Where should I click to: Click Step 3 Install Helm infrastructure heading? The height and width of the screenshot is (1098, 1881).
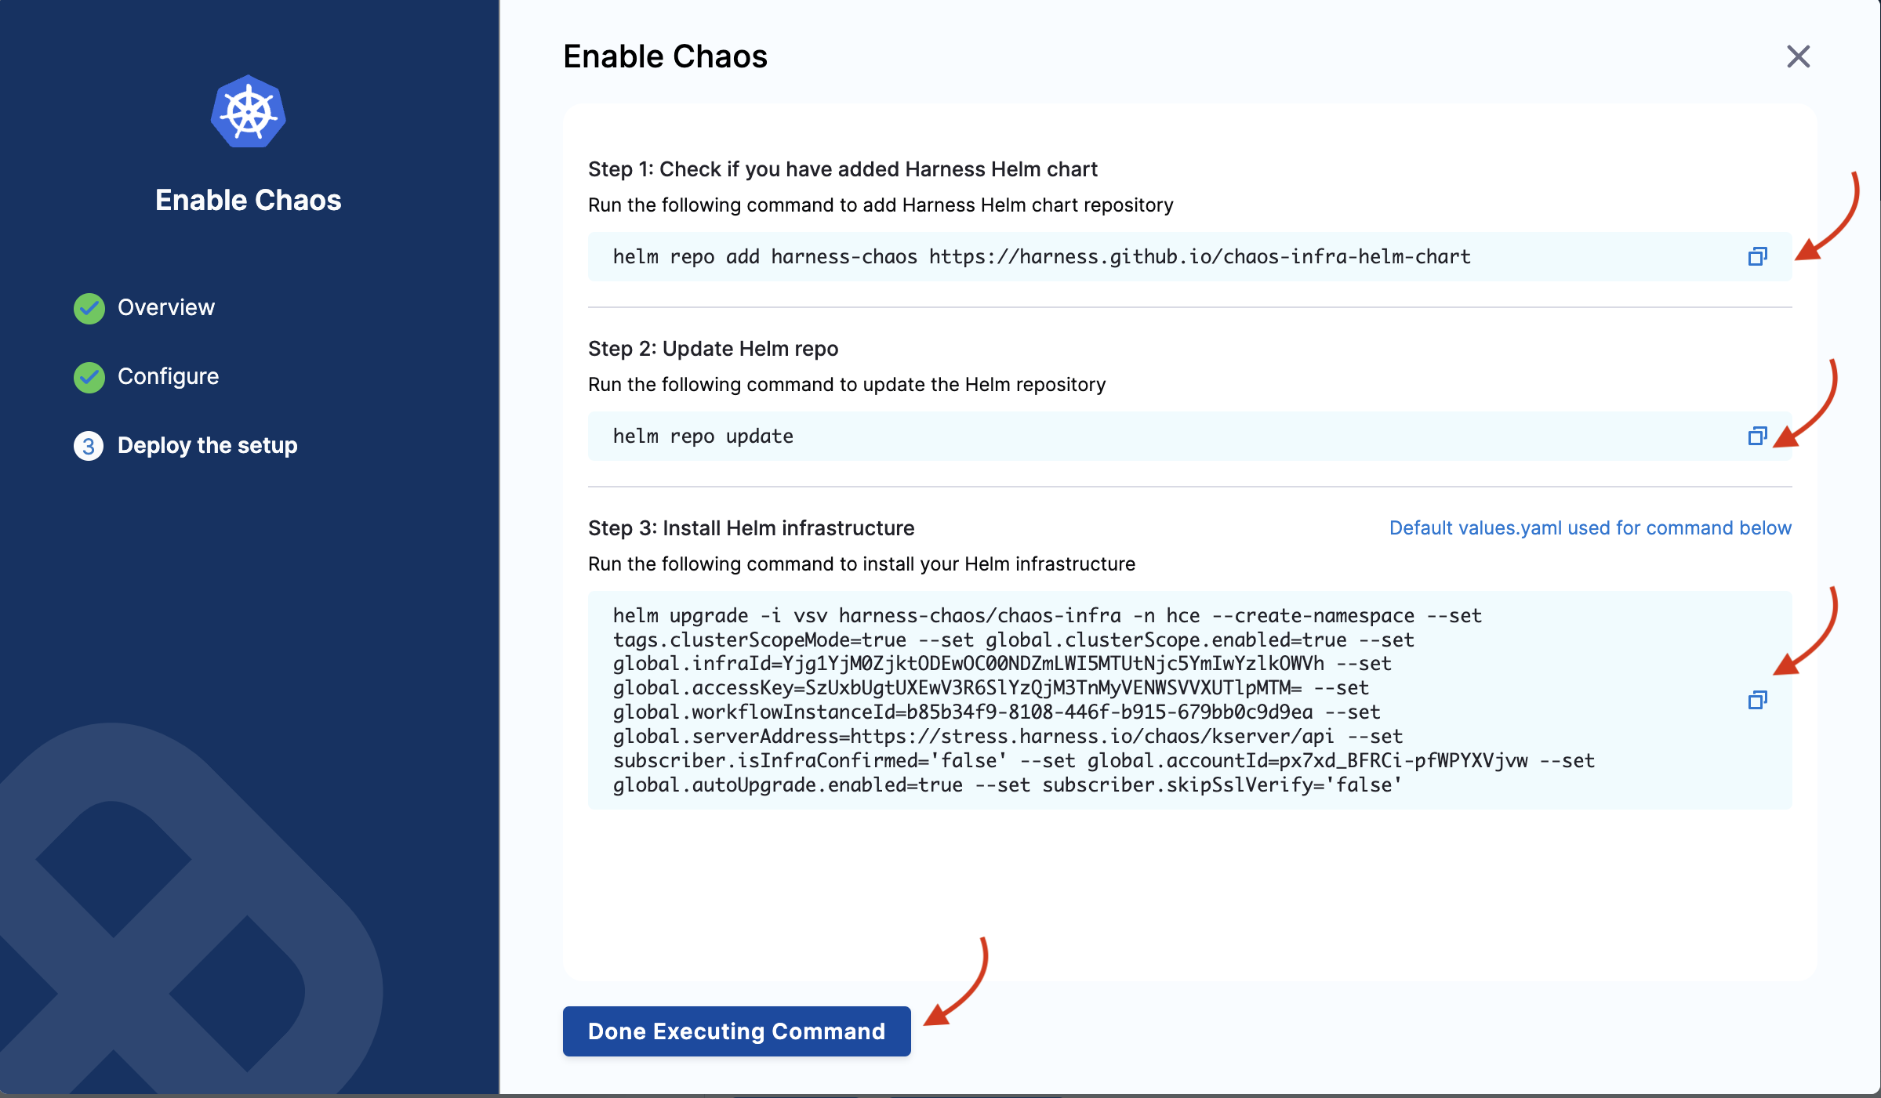point(750,528)
